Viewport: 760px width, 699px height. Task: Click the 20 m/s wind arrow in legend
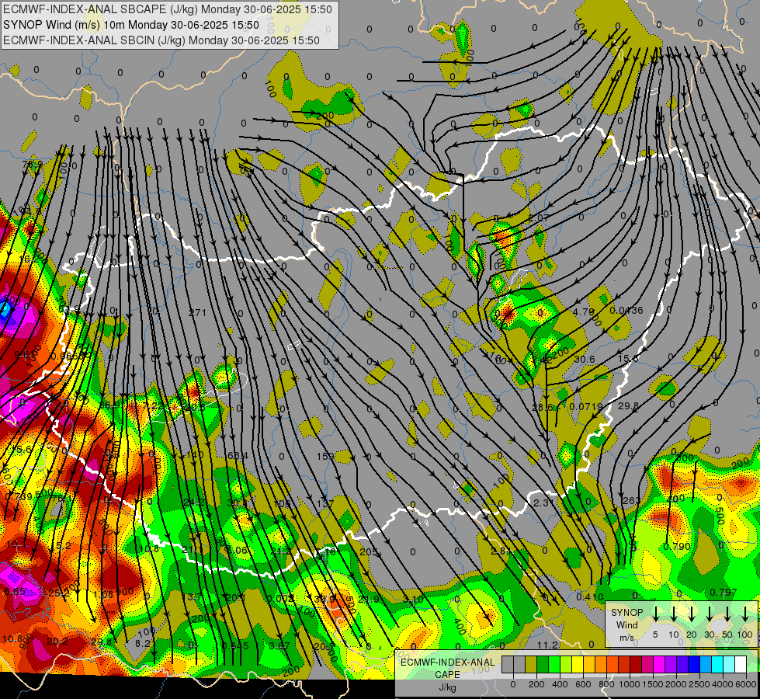pyautogui.click(x=692, y=614)
